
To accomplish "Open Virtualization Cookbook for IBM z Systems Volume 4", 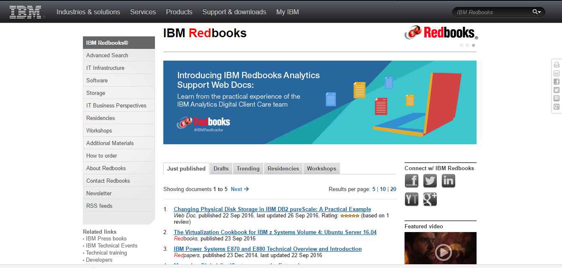I will coord(275,232).
